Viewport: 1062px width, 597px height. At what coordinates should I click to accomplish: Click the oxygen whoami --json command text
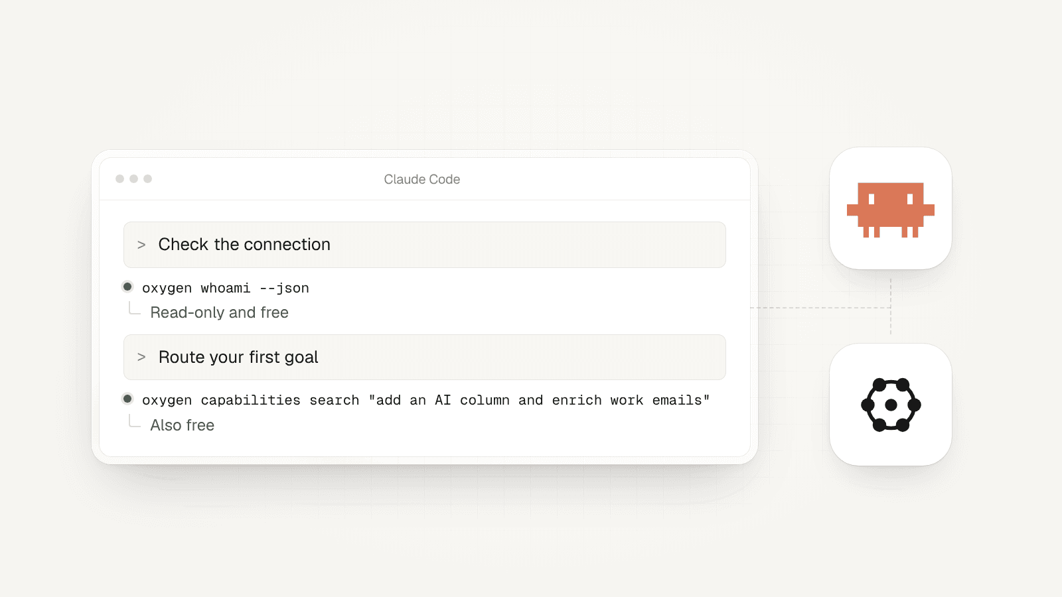pyautogui.click(x=226, y=288)
